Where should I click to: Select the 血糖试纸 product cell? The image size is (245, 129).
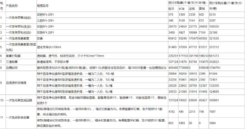(12, 68)
